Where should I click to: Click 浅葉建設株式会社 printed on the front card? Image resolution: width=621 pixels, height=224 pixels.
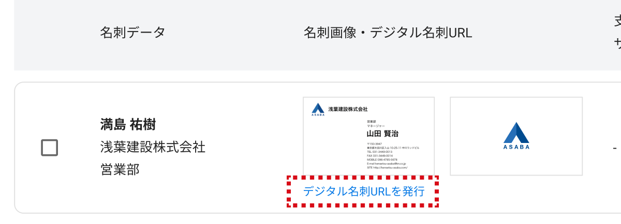point(348,109)
